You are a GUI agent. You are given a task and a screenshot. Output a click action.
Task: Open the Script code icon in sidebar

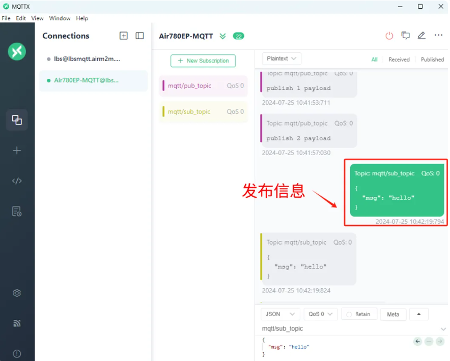[x=17, y=181]
